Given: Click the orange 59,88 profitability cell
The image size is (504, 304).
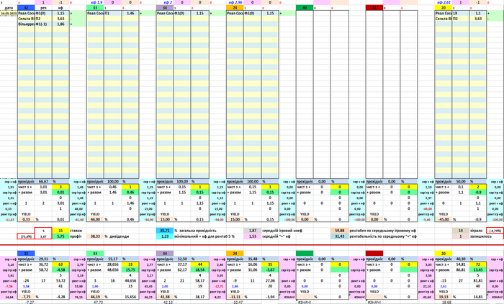Looking at the screenshot, I should pos(339,231).
